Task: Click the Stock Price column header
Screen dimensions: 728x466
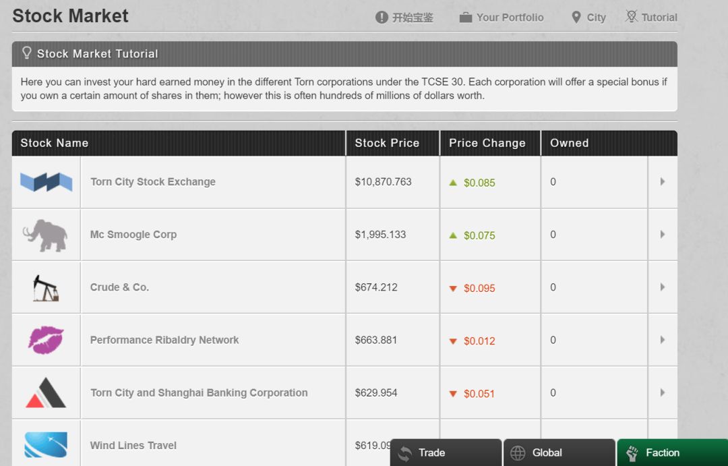Action: (x=387, y=143)
